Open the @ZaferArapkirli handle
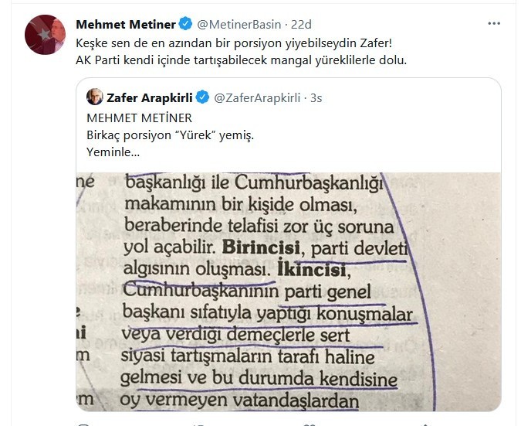The width and height of the screenshot is (521, 426). pos(257,98)
